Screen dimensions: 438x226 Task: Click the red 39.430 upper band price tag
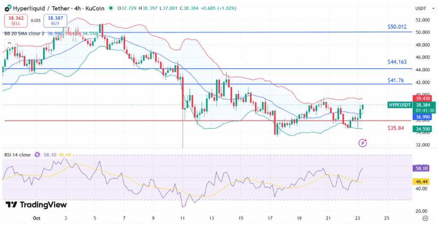pos(423,98)
